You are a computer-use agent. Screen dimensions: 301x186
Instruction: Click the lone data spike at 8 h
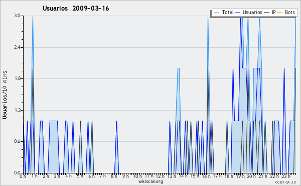click(116, 146)
